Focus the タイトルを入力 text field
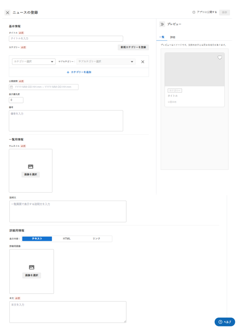Screen dimensions: 236x336 [x=66, y=38]
